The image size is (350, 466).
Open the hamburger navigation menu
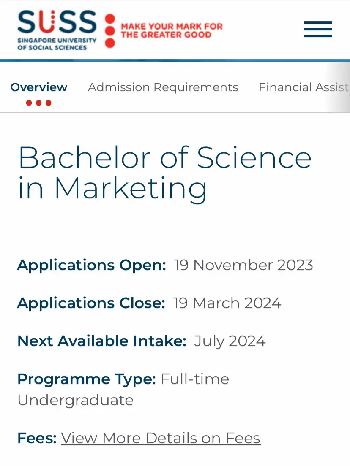[318, 29]
